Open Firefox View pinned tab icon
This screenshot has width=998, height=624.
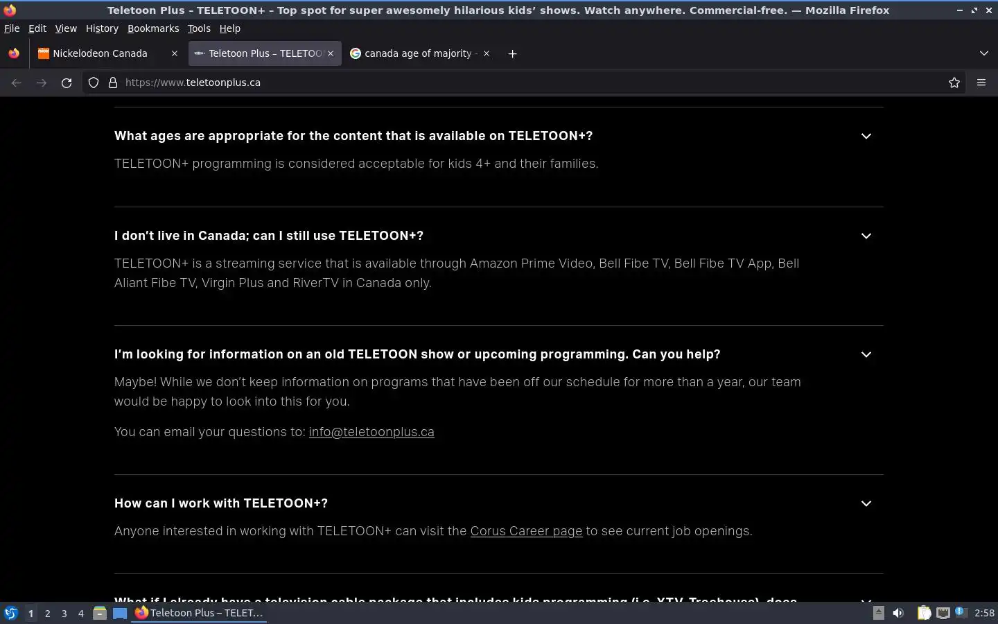pyautogui.click(x=14, y=53)
